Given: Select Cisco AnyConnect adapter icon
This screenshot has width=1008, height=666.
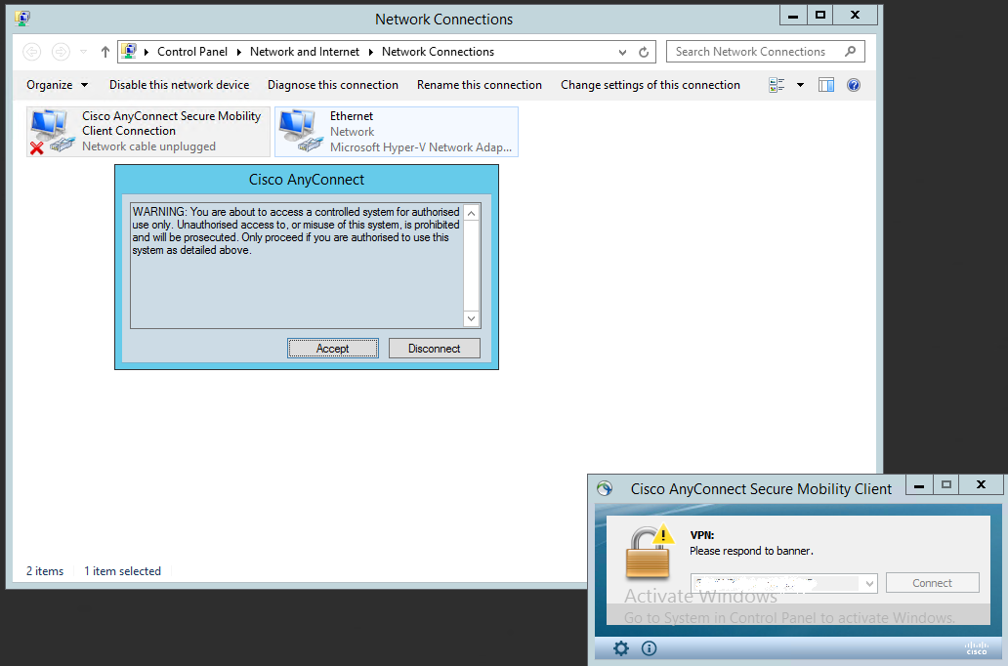Looking at the screenshot, I should (52, 131).
